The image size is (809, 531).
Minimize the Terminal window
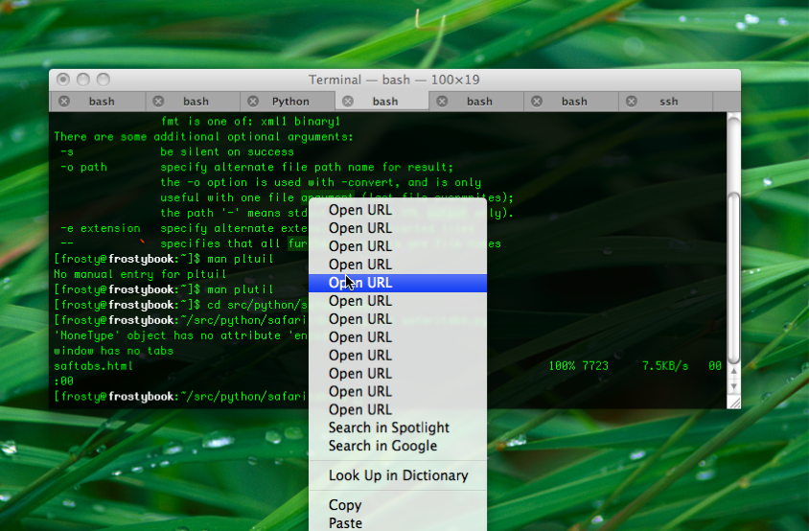tap(83, 80)
